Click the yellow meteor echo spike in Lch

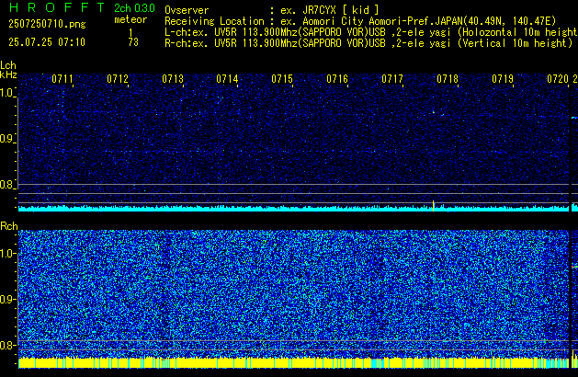(x=433, y=206)
